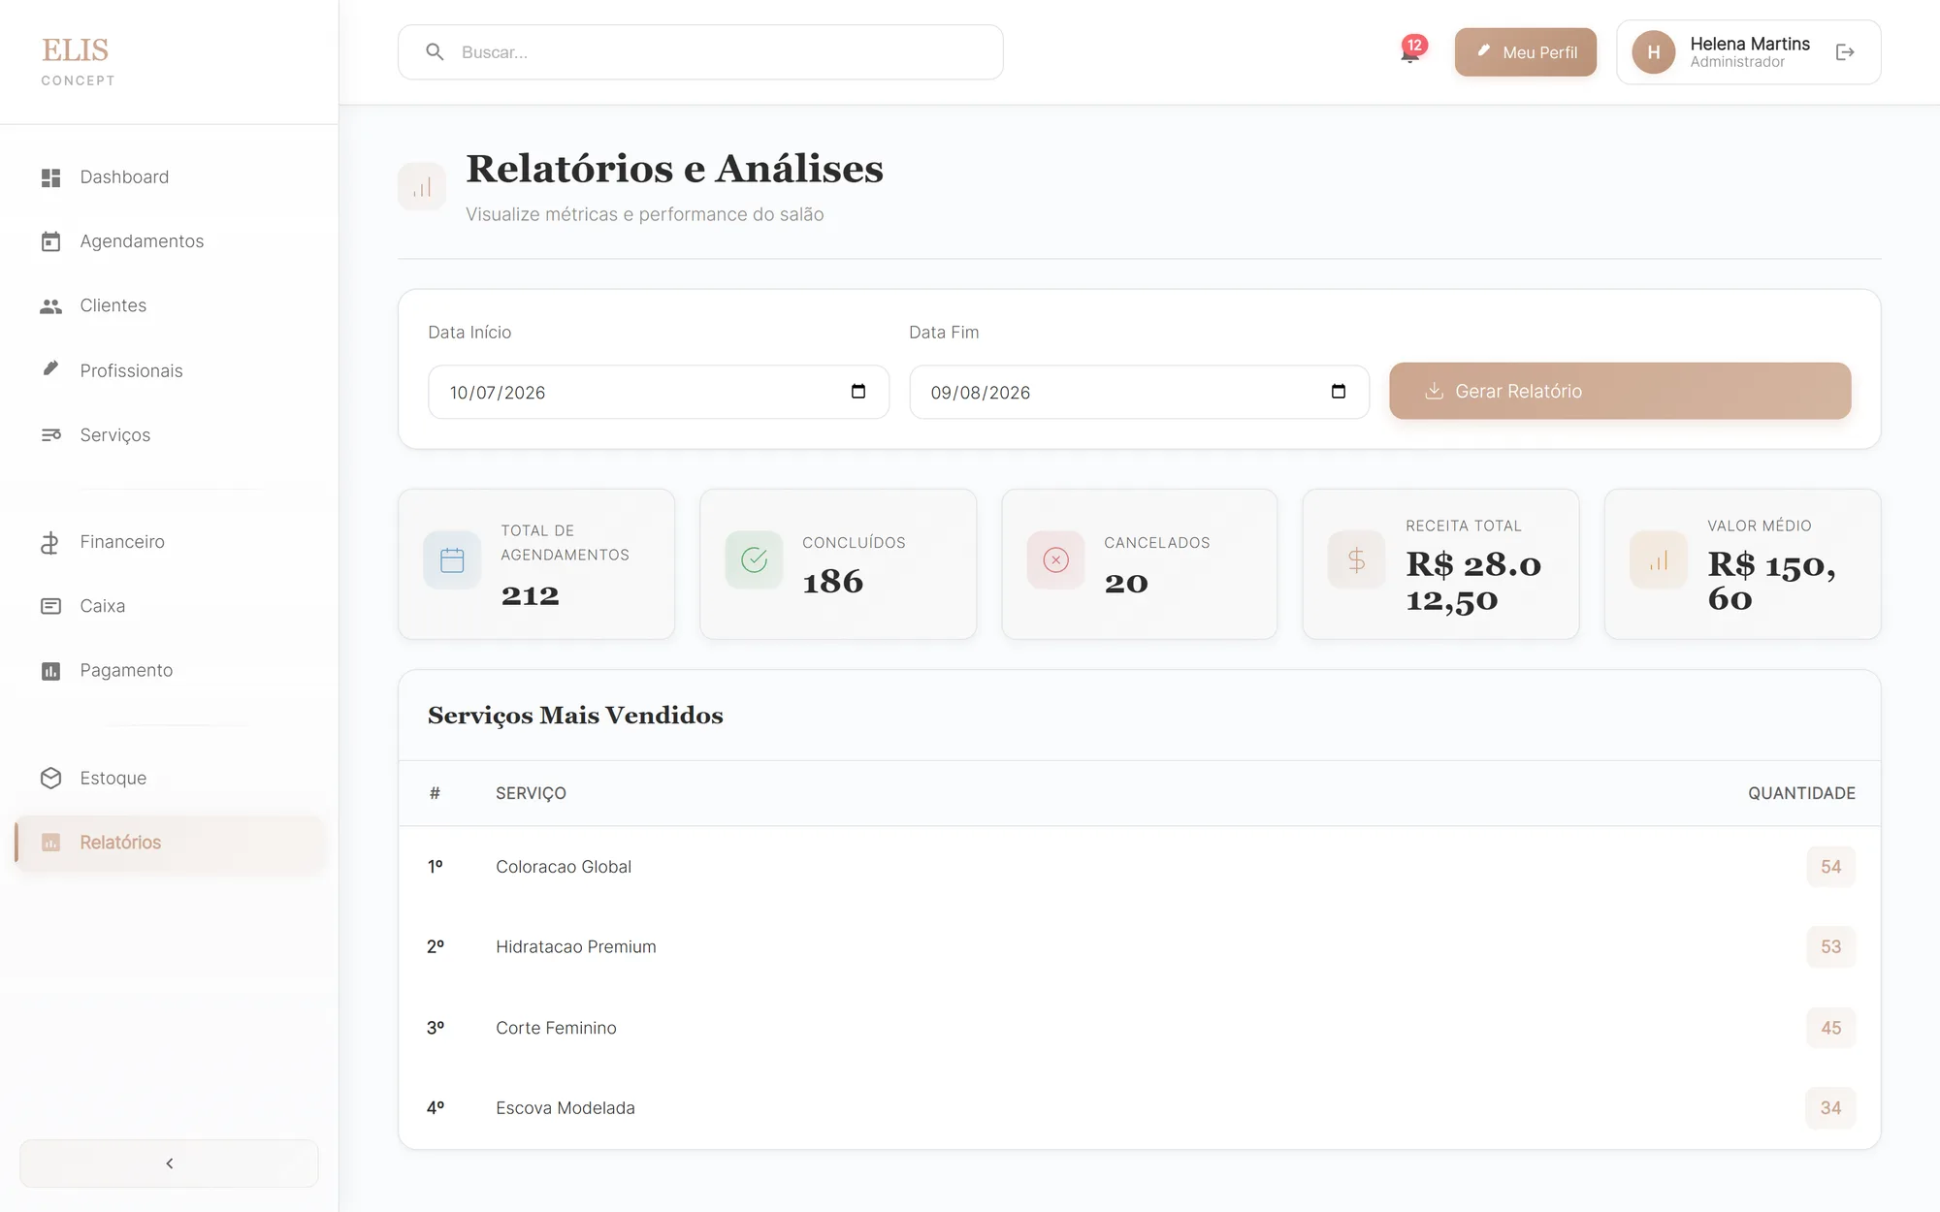Click the ELIS Concept logo
Screen dimensions: 1940x1212
pyautogui.click(x=78, y=61)
